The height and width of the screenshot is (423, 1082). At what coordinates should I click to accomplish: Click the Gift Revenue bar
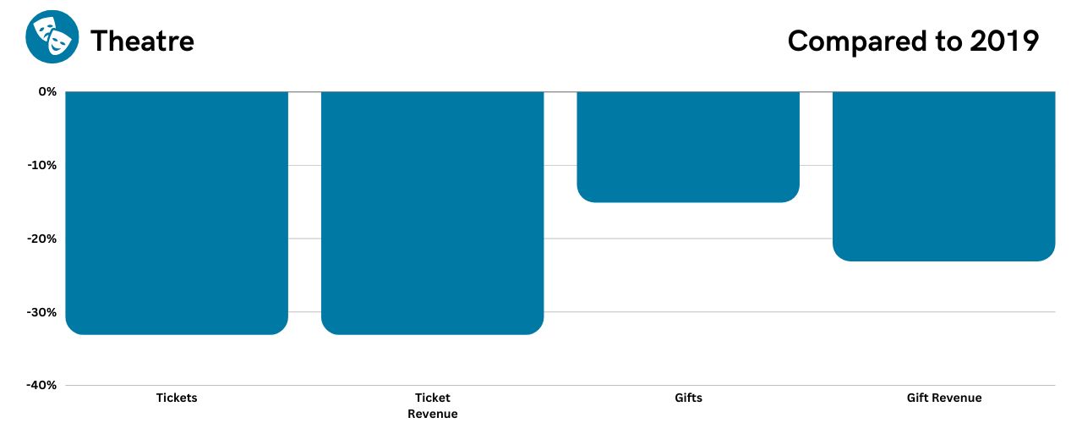[x=944, y=175]
